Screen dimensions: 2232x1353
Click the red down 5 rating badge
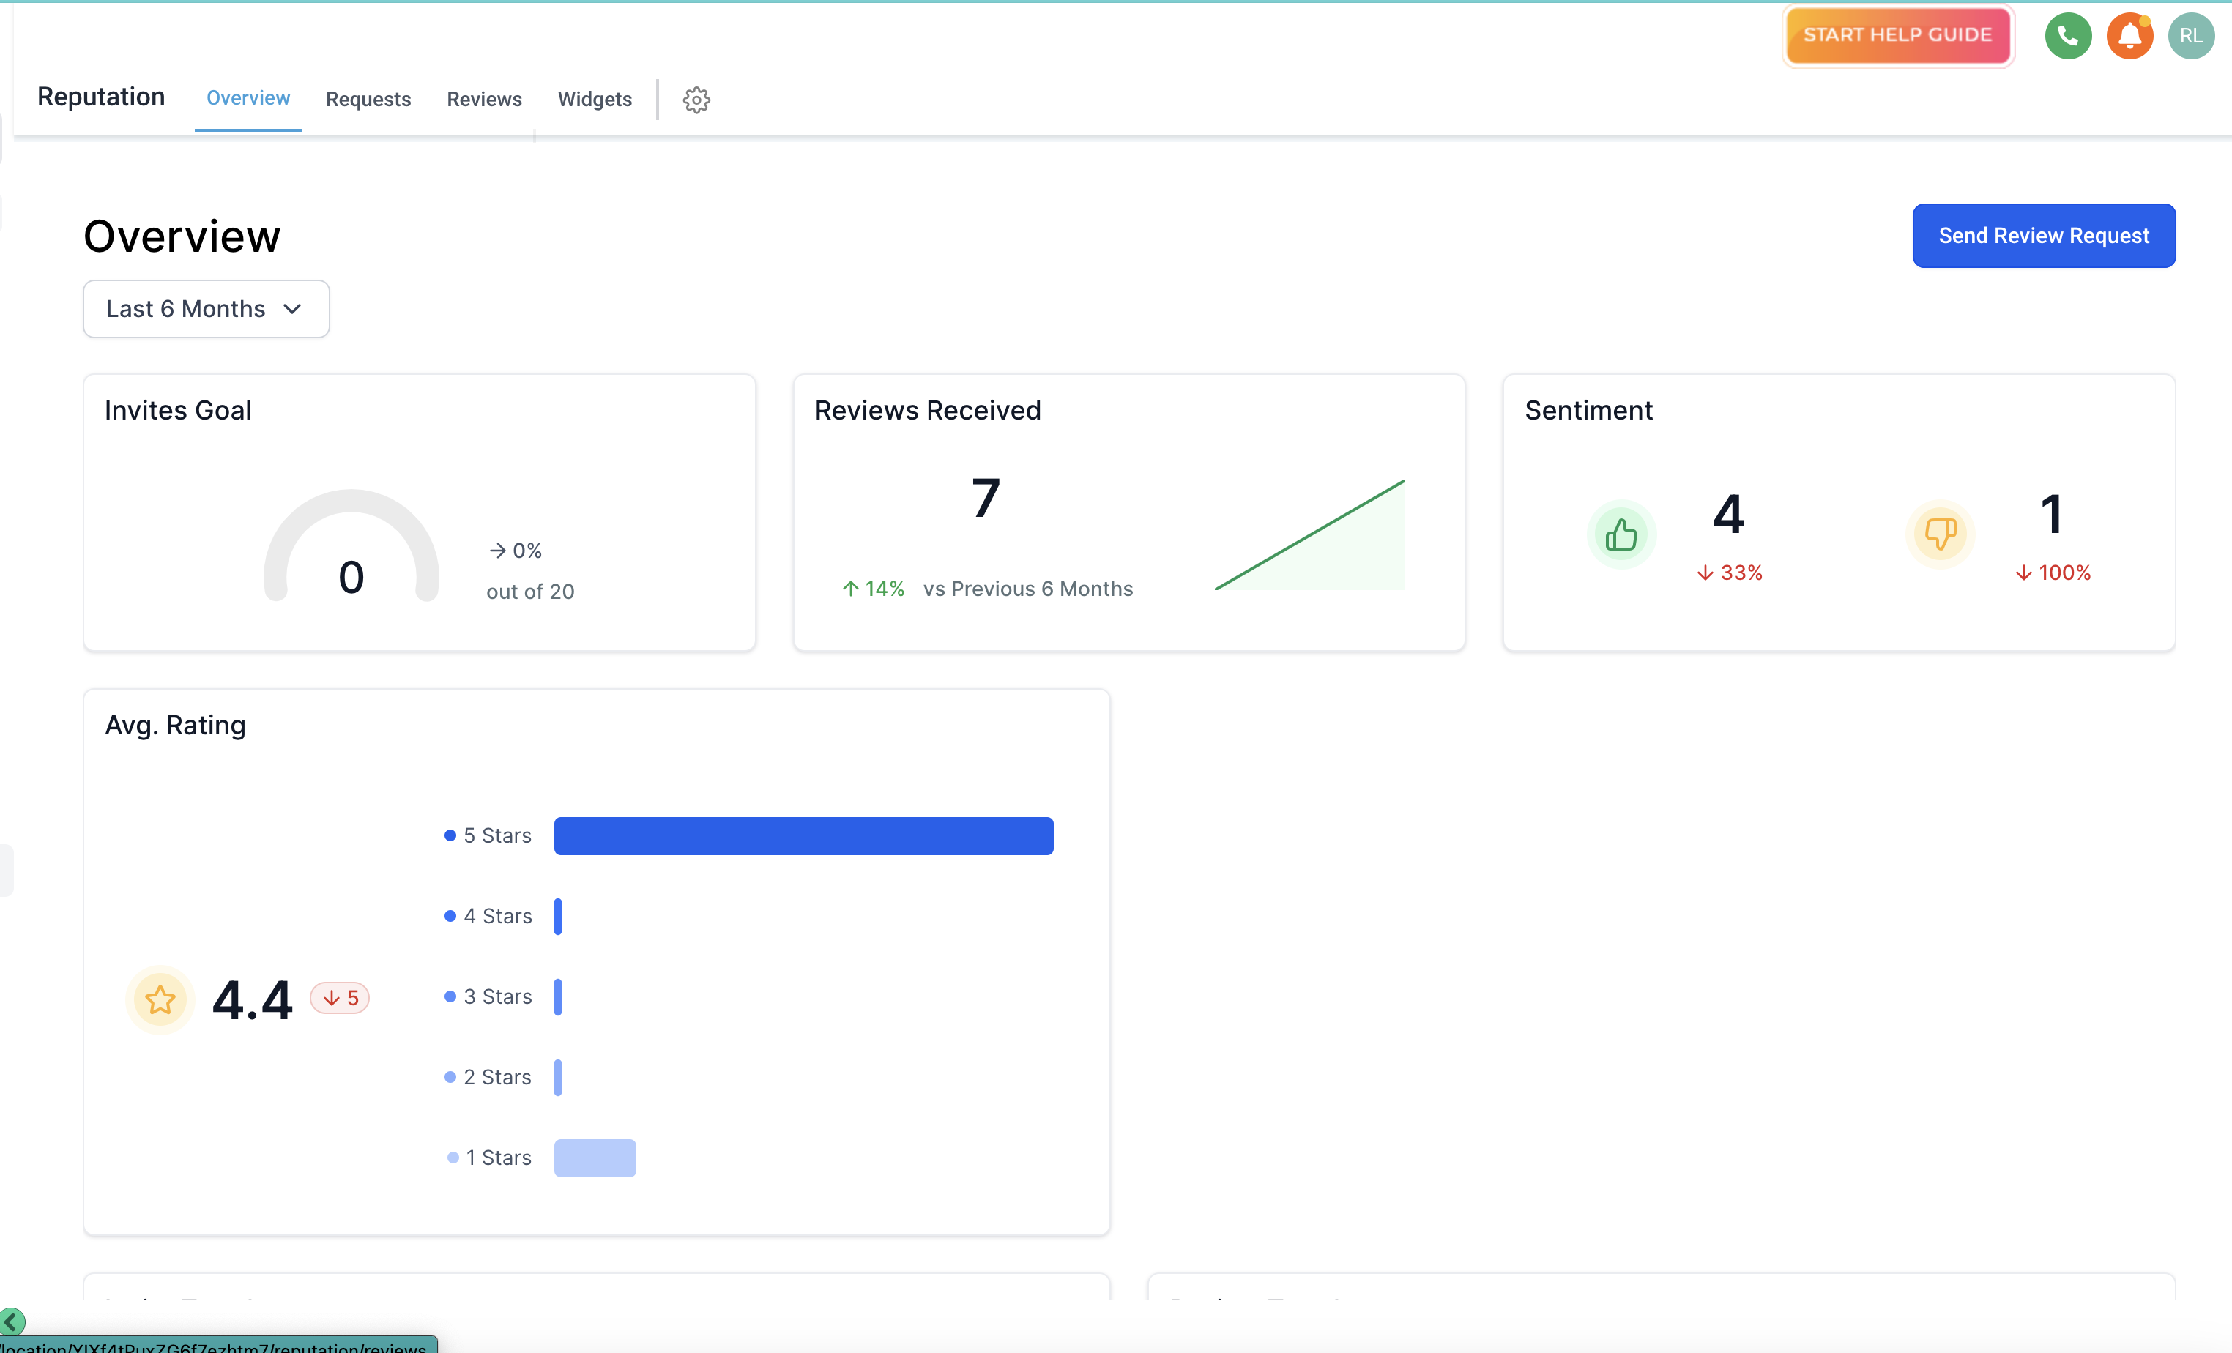click(x=340, y=998)
